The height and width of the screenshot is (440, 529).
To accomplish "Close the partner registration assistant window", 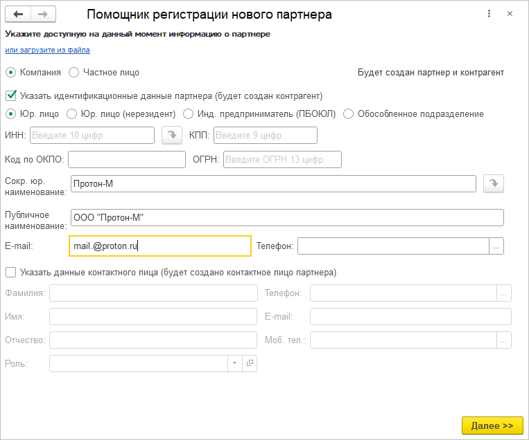I will (x=510, y=15).
